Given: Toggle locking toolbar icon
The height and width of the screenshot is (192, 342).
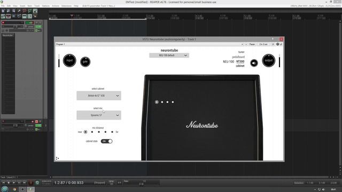Looking at the screenshot, I should 35,16.
